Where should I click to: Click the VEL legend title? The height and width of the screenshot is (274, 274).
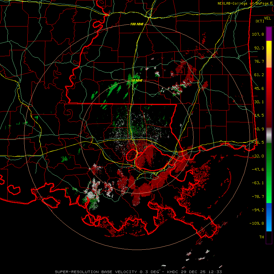[267, 18]
